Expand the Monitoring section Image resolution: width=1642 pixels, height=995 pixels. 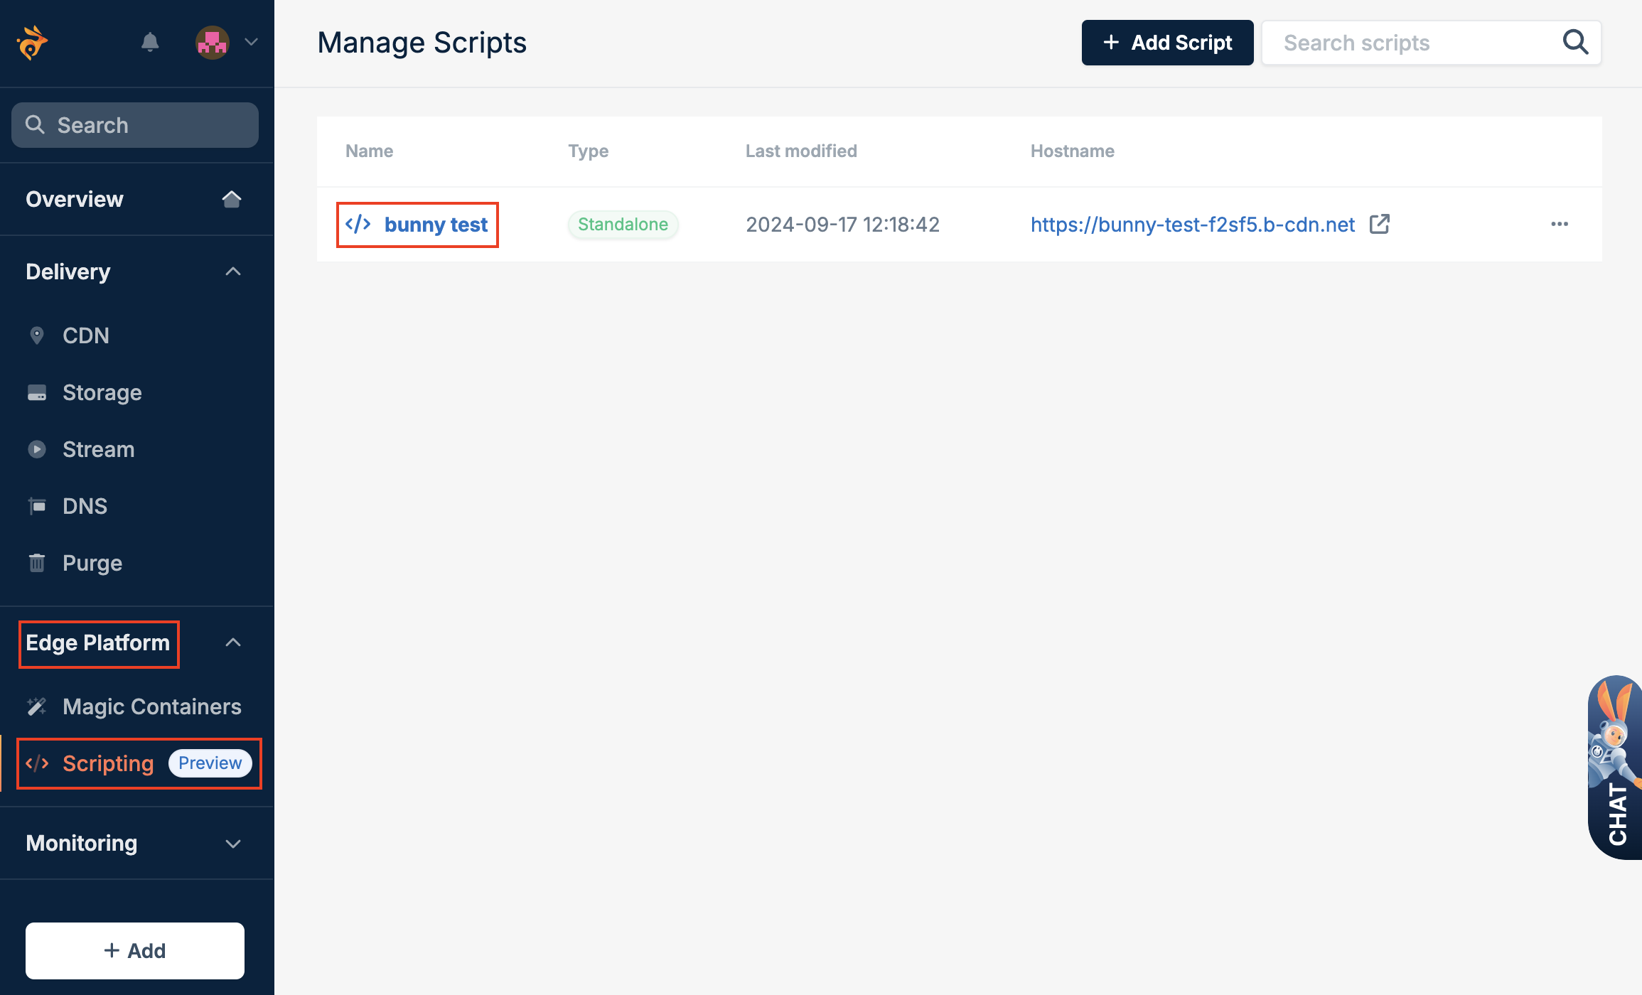232,844
